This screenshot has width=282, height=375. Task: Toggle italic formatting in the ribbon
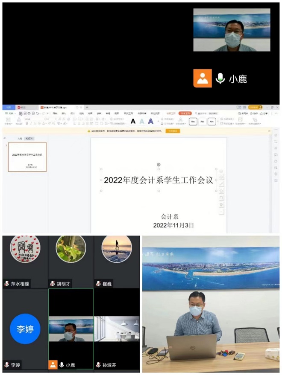pos(31,123)
